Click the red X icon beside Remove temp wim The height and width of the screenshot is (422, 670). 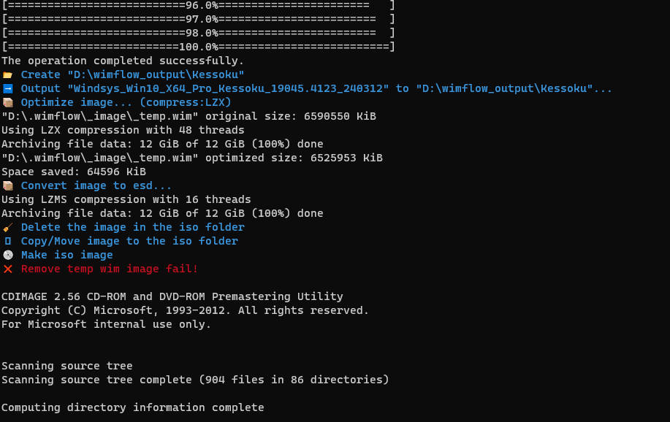pos(8,269)
